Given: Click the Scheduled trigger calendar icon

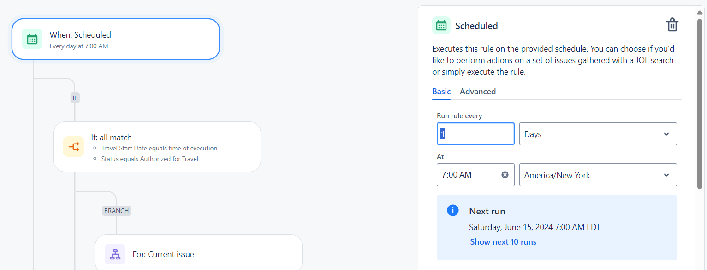Looking at the screenshot, I should 32,39.
